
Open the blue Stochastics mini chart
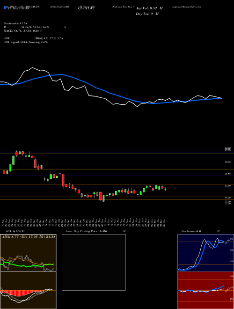coord(205,253)
